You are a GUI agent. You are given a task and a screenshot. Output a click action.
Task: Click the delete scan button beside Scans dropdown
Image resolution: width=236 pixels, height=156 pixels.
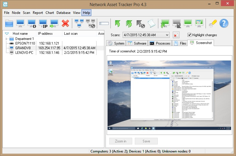click(x=176, y=35)
